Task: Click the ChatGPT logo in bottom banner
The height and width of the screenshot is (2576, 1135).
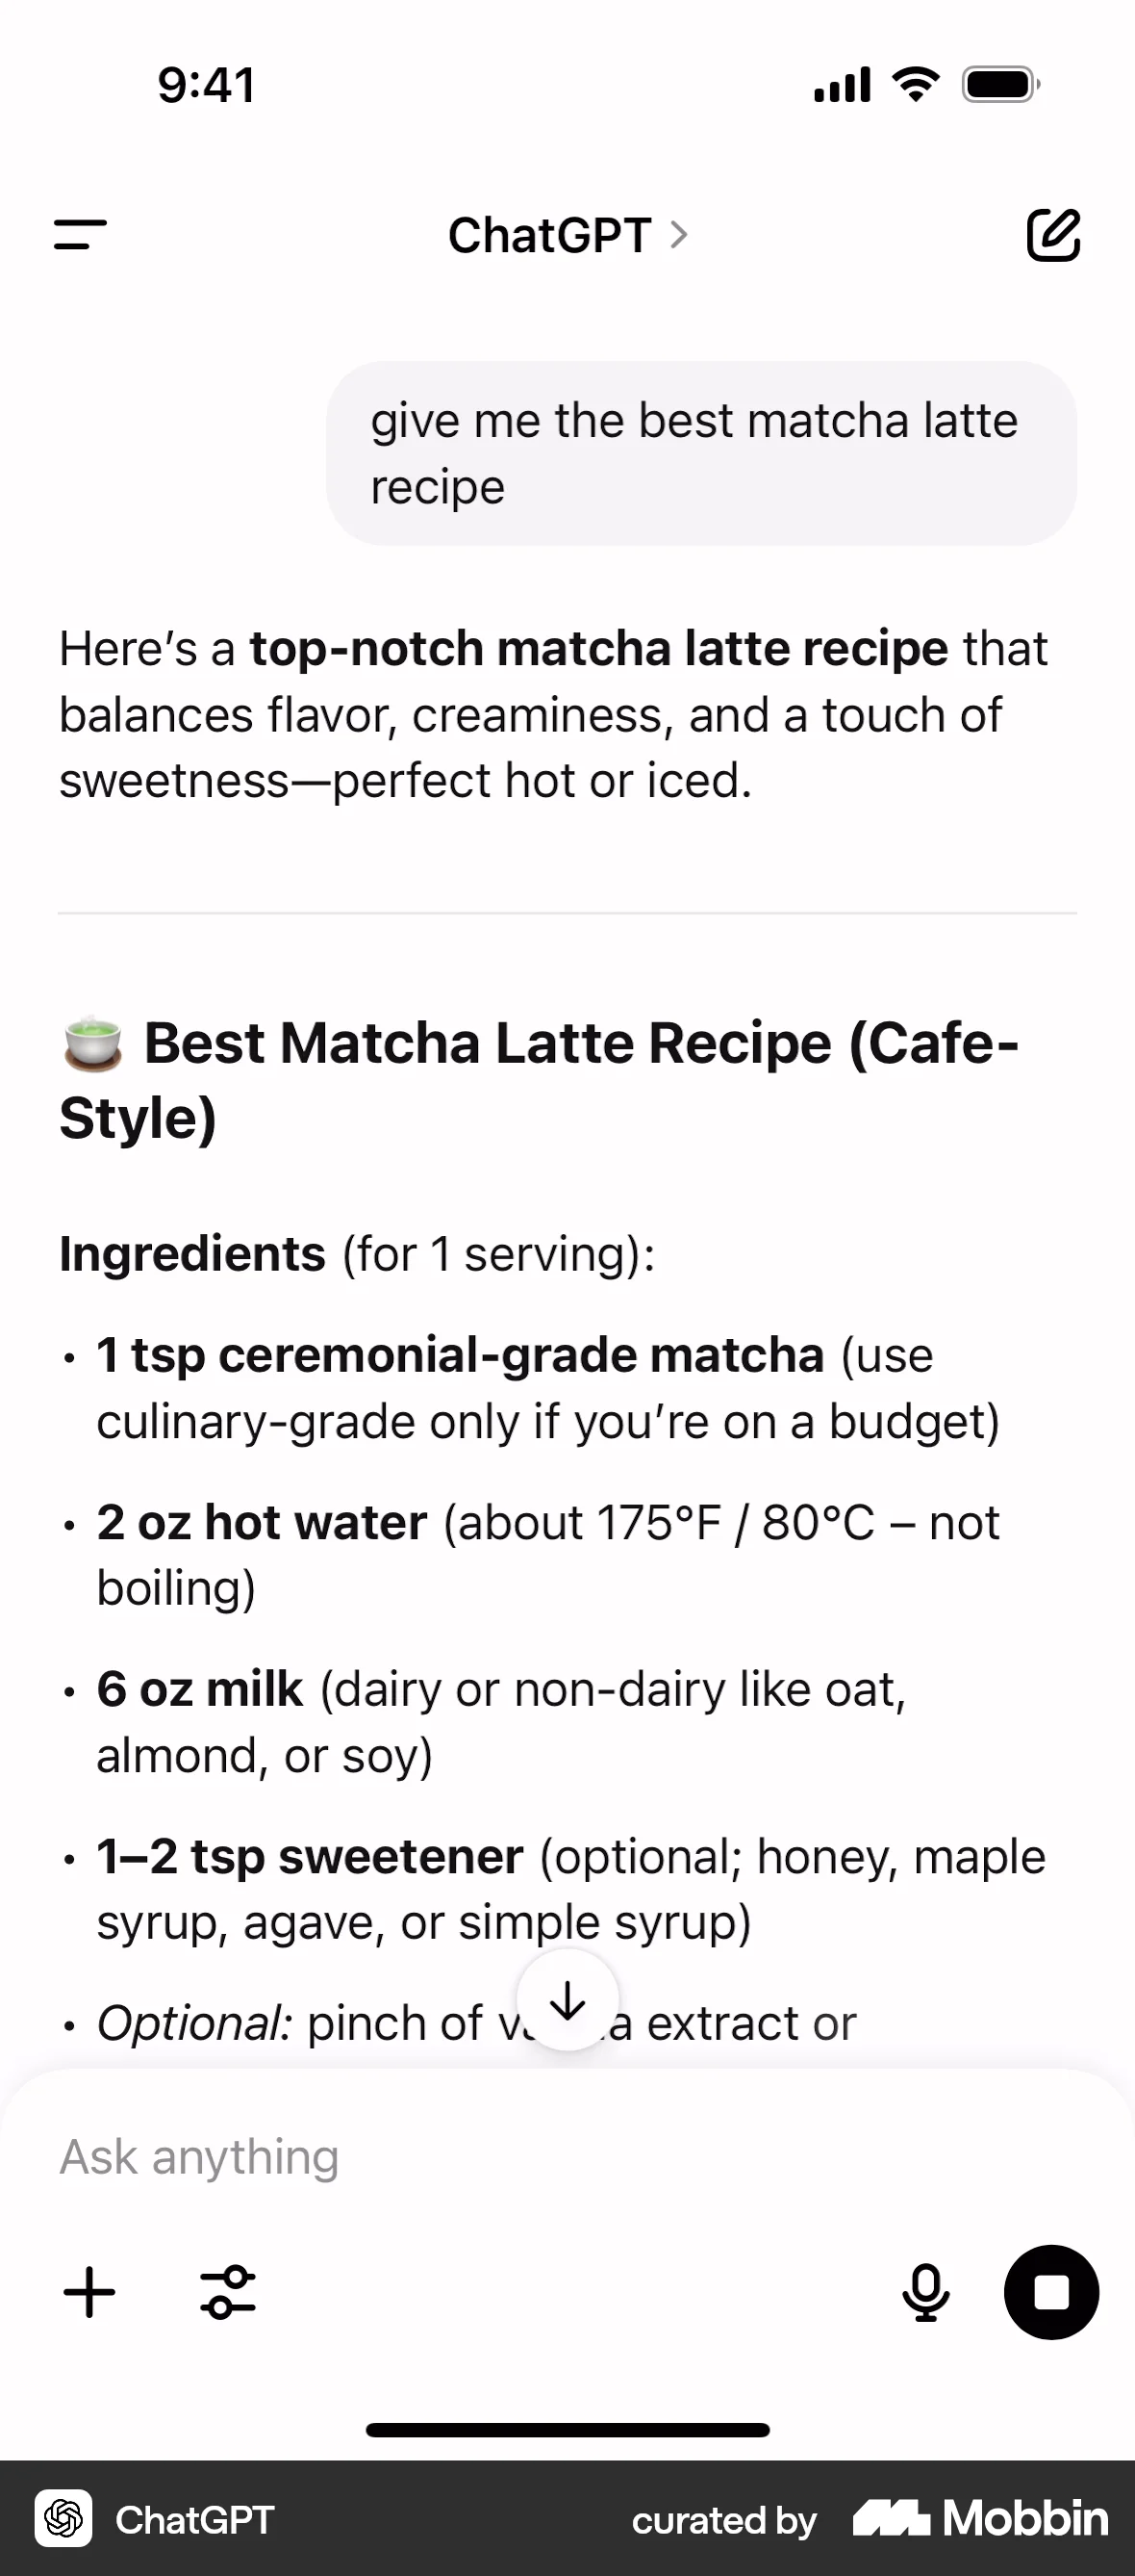Action: [63, 2518]
